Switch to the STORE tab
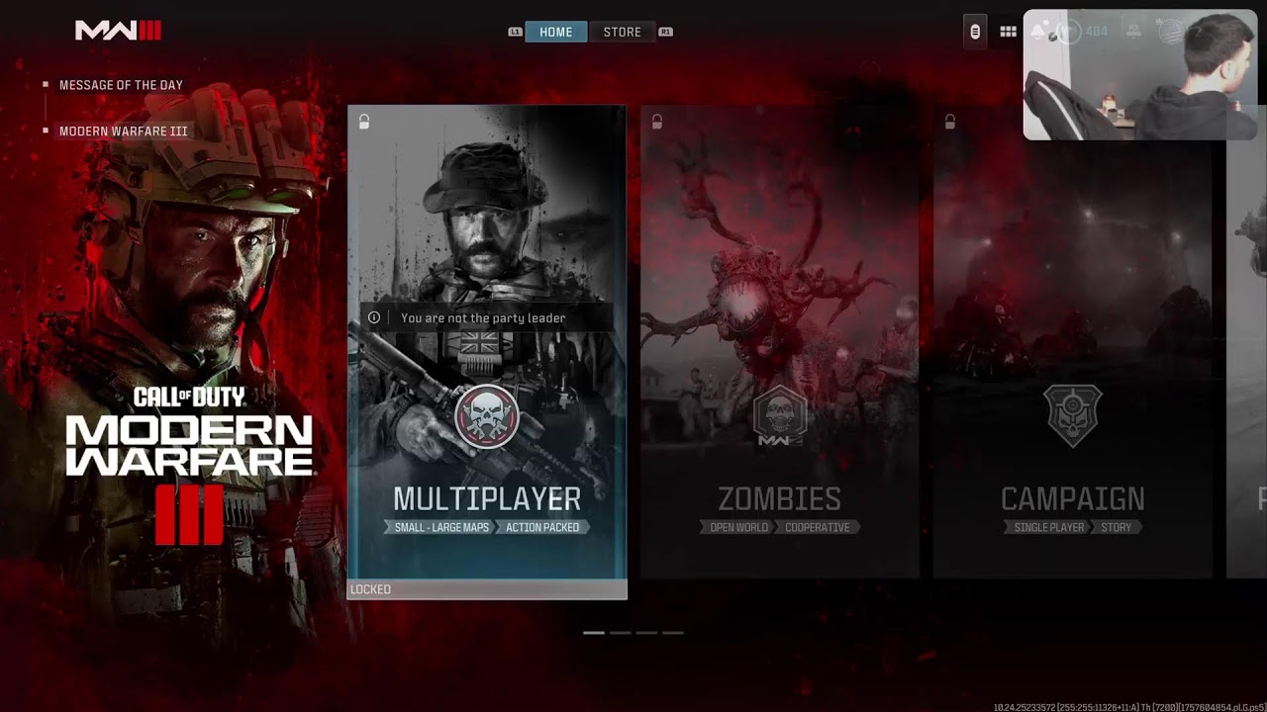The image size is (1267, 712). coord(622,32)
